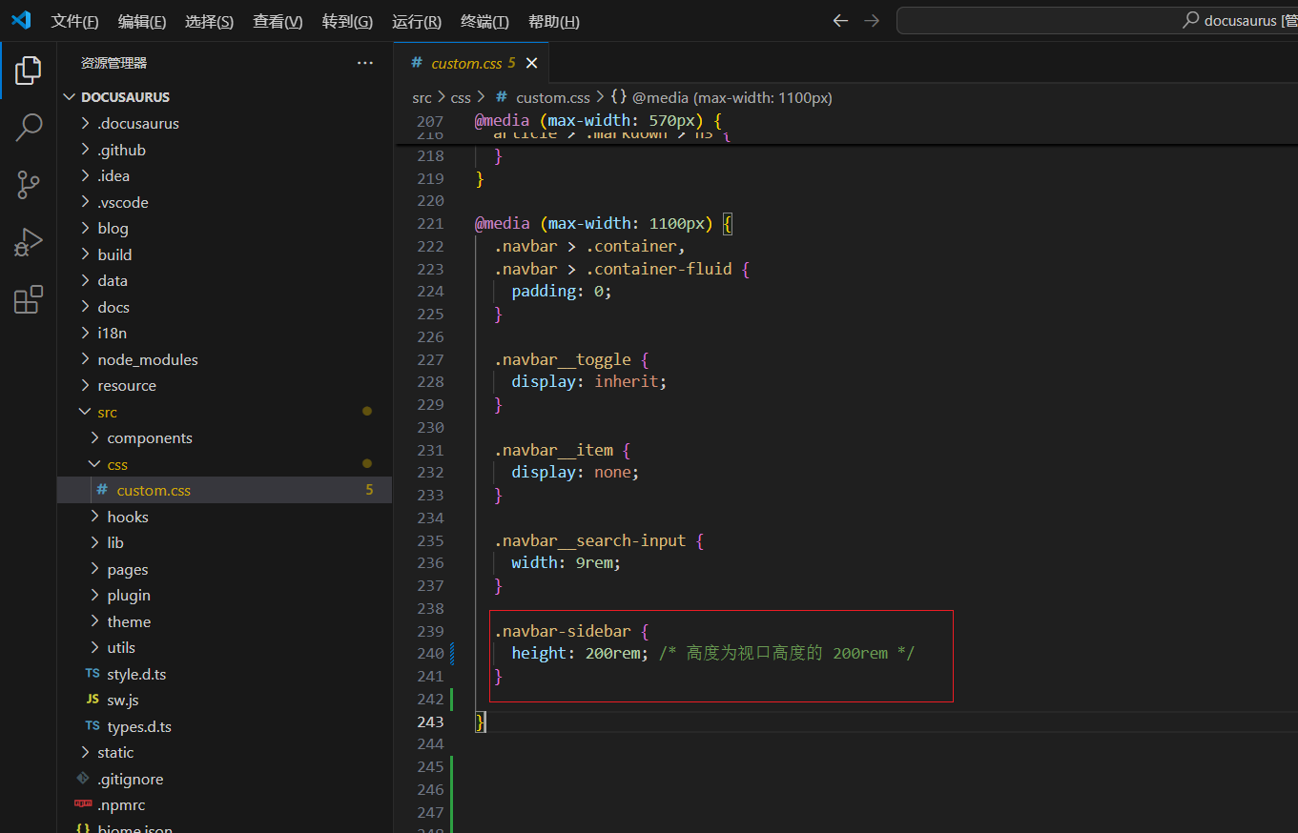
Task: Click the '.navbar__item {' selector line
Action: point(562,450)
